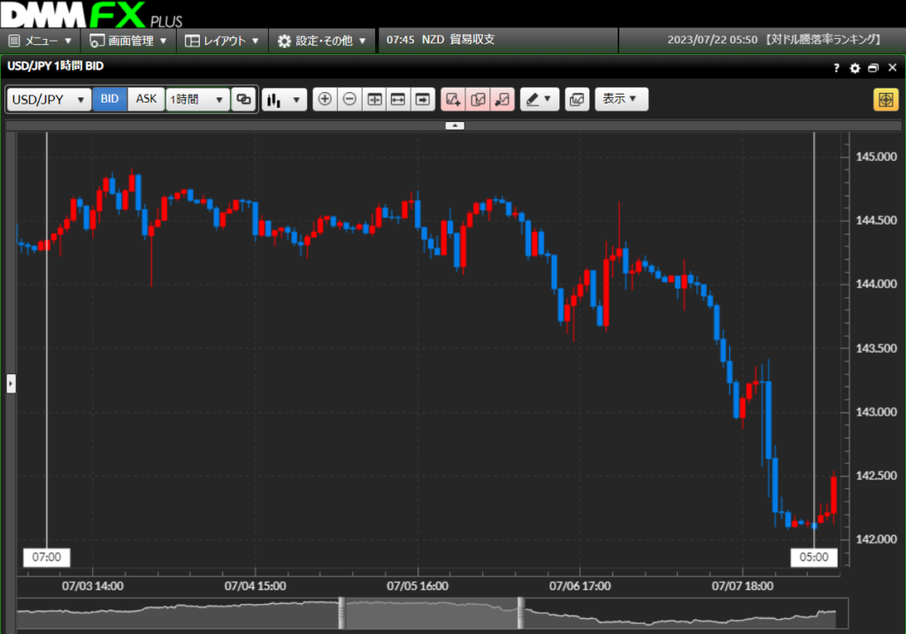Image resolution: width=906 pixels, height=634 pixels.
Task: Open chart help question mark icon
Action: click(x=836, y=67)
